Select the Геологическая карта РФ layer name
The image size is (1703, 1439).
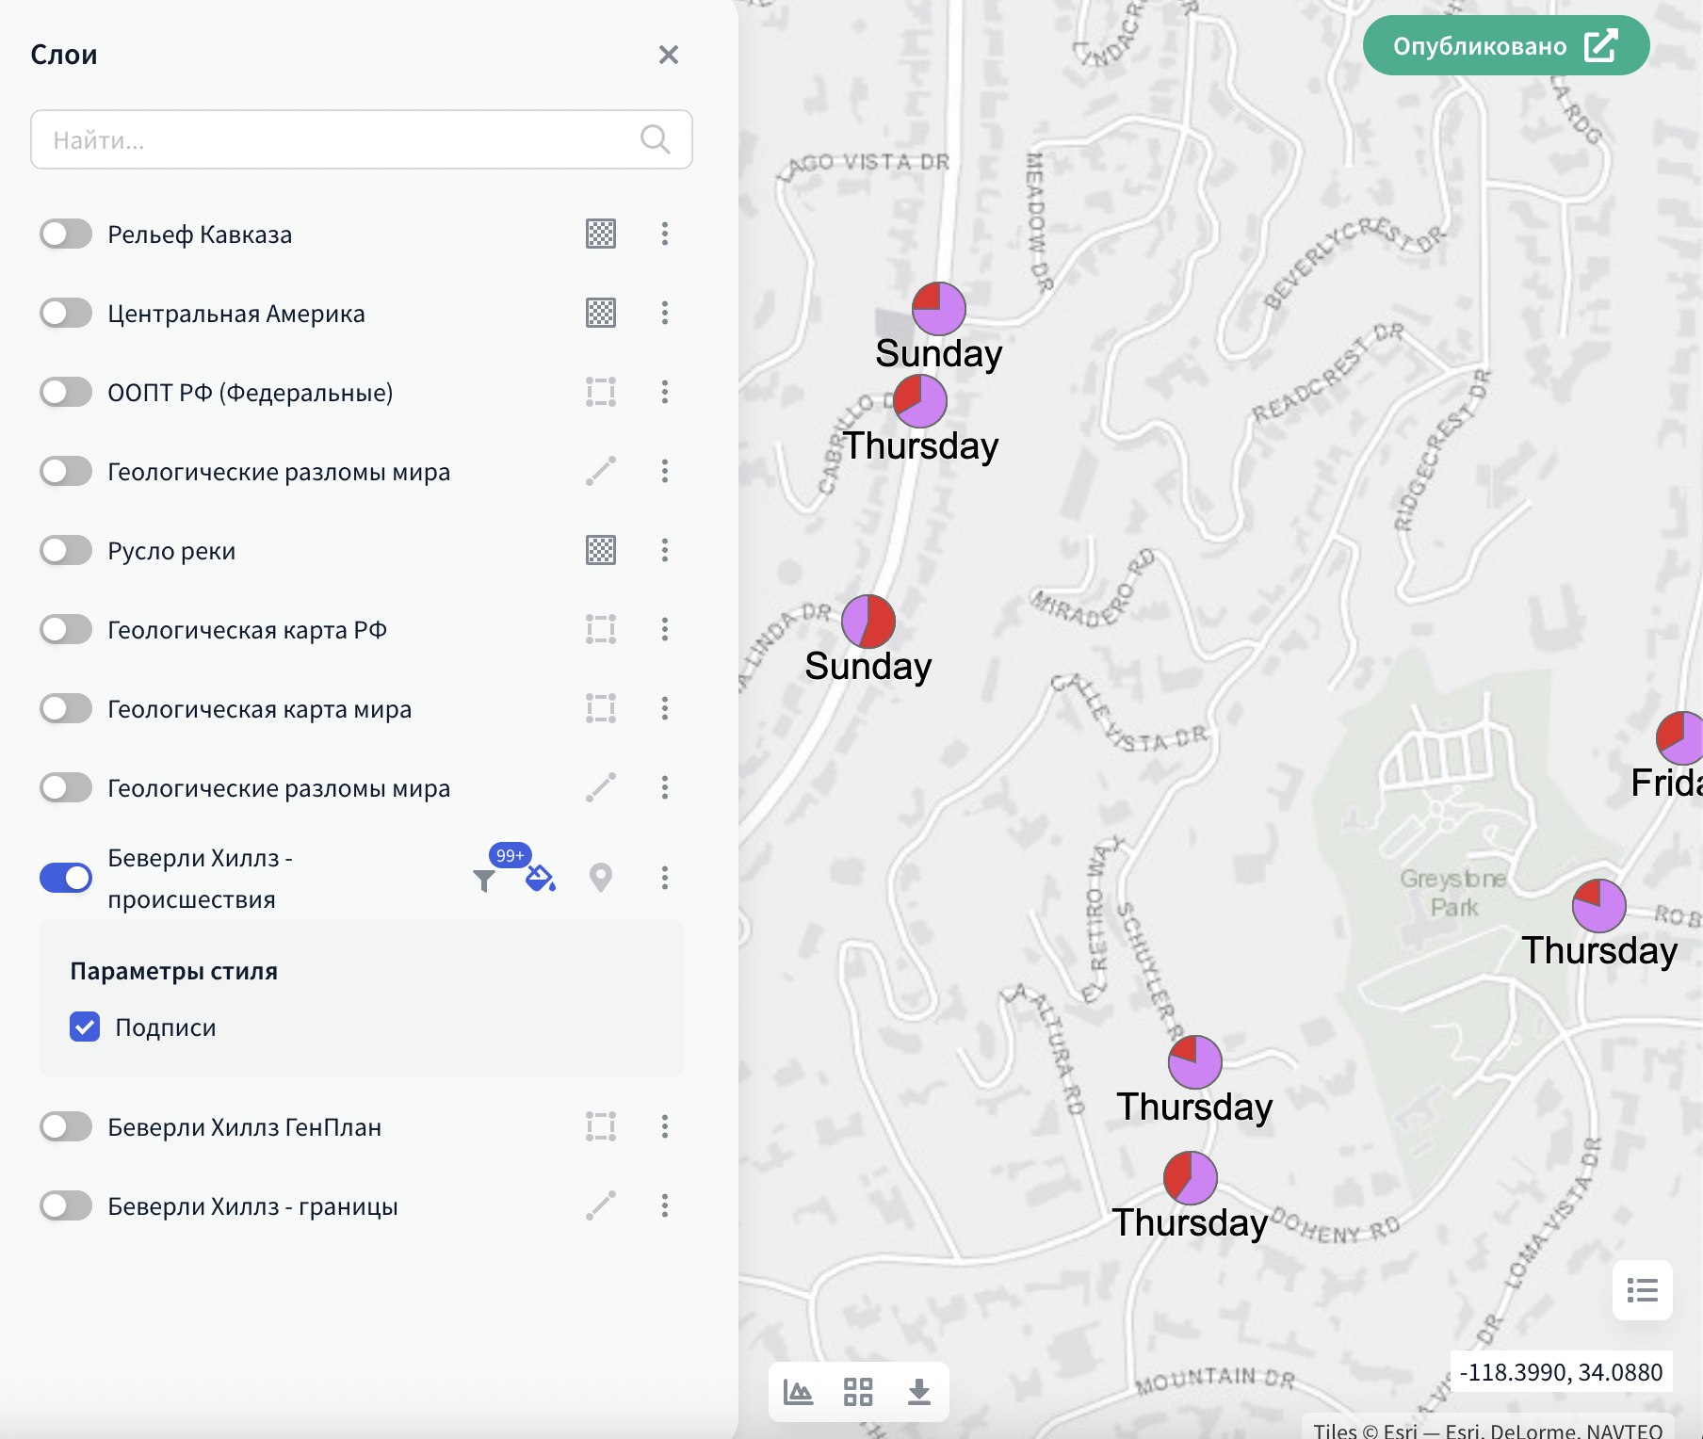(247, 629)
